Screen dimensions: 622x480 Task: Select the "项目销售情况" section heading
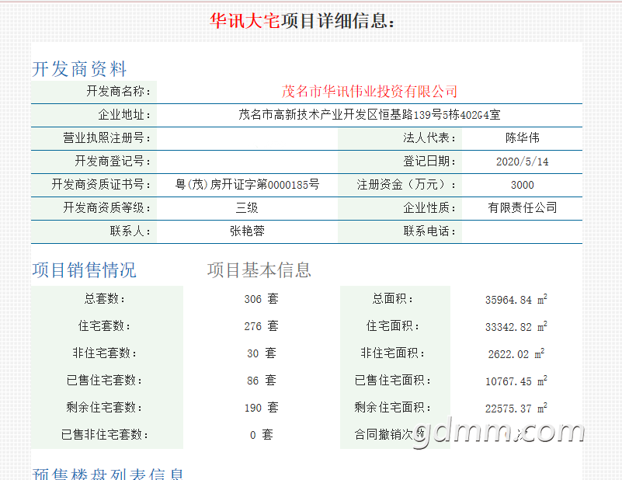[84, 270]
